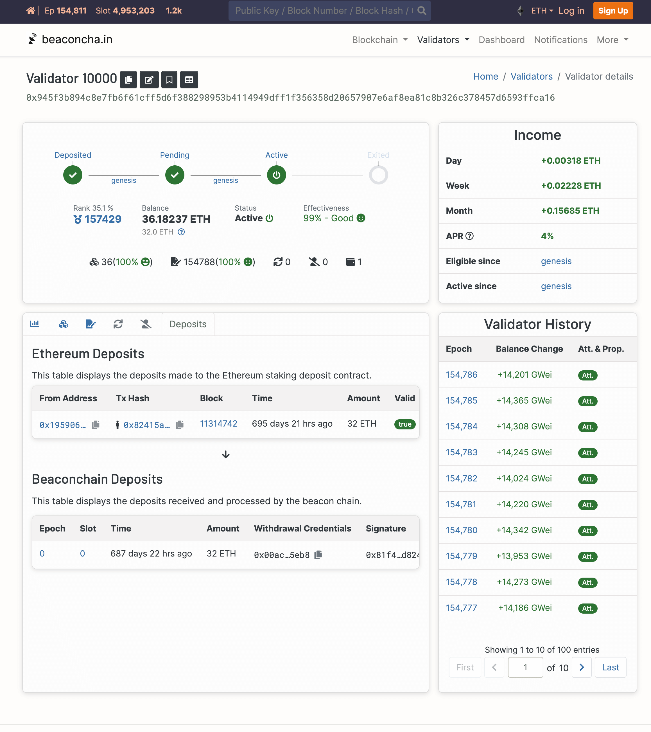Click the blocks cubes icon showing 36
651x732 pixels.
coord(94,262)
